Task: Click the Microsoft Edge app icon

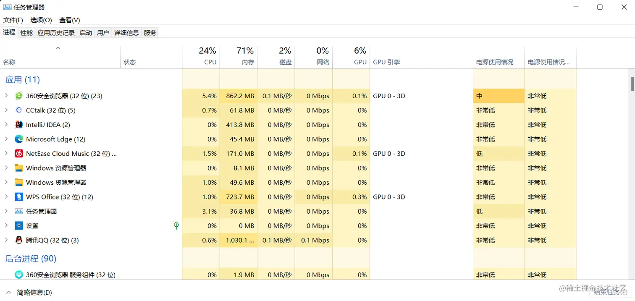Action: (19, 139)
